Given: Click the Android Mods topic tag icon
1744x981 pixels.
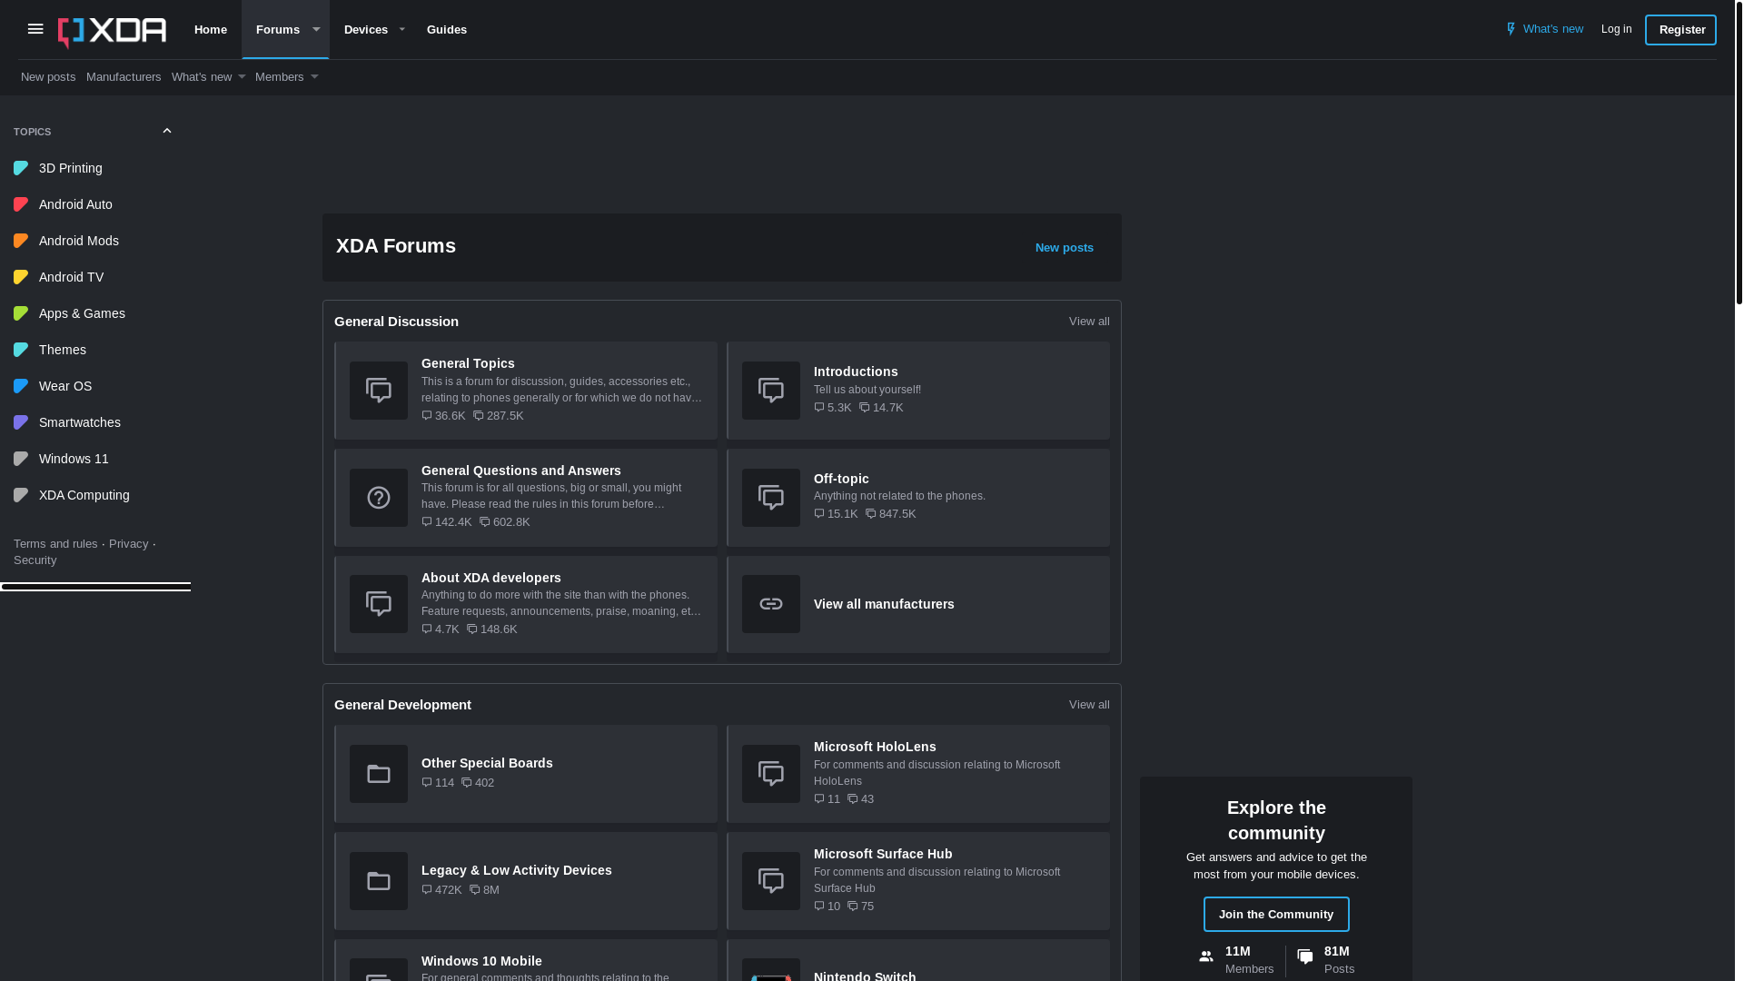Looking at the screenshot, I should (x=21, y=241).
